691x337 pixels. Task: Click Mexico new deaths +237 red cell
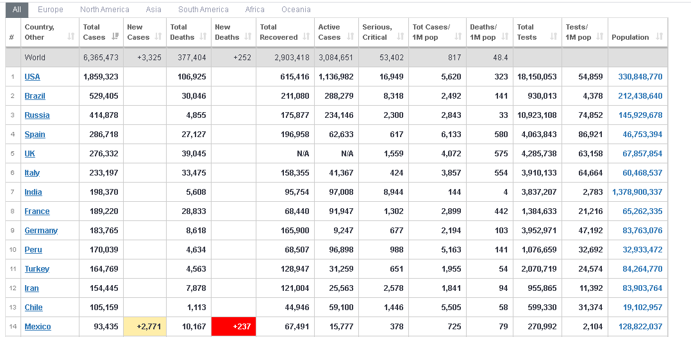(x=233, y=327)
